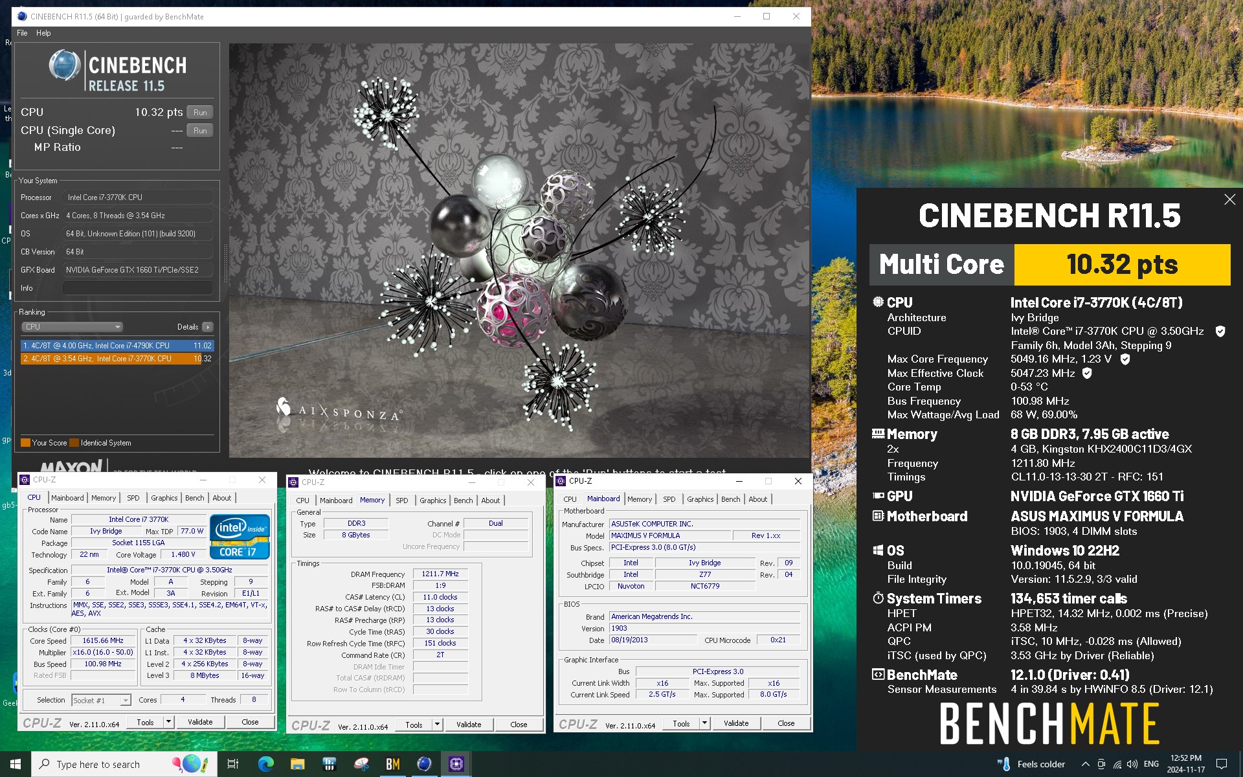Expand Tools dropdown arrow in middle CPU-Z
The width and height of the screenshot is (1243, 777).
pyautogui.click(x=437, y=725)
